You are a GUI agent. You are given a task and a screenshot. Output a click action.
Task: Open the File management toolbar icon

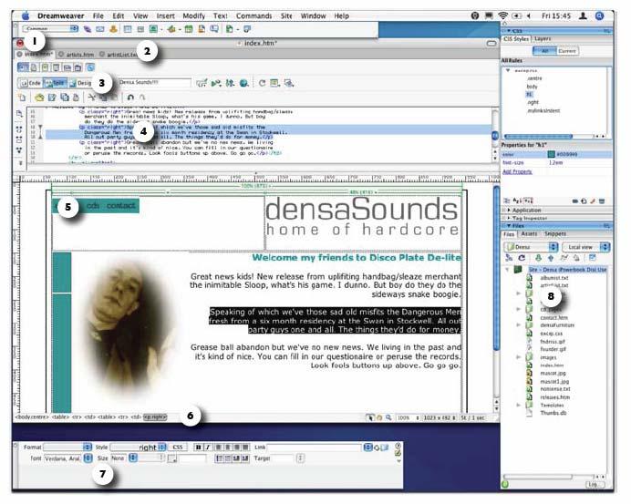tap(230, 83)
